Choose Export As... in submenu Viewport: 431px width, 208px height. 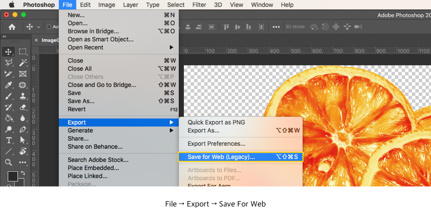[241, 130]
